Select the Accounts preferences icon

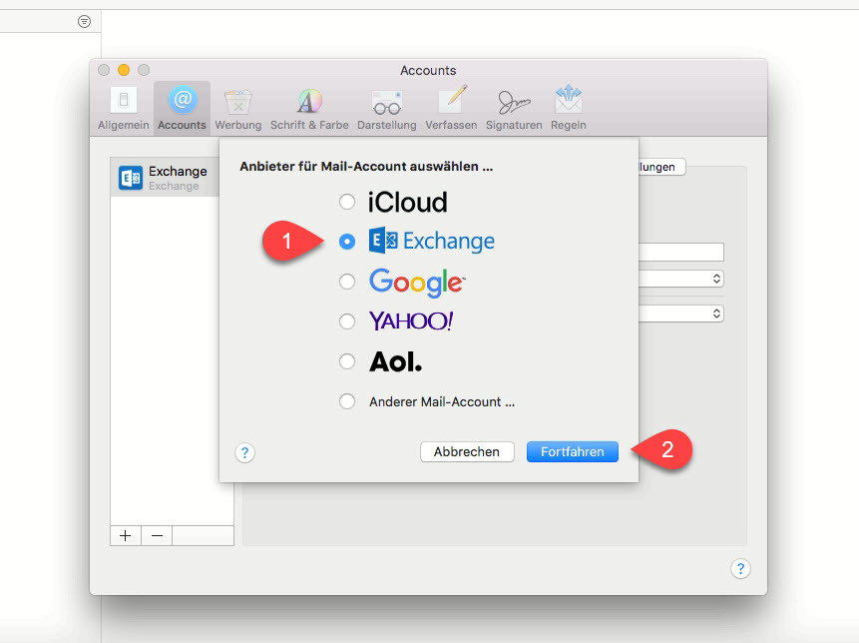182,109
